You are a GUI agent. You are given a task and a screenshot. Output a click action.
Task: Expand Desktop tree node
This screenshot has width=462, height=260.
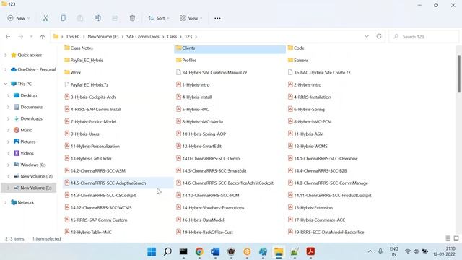click(x=8, y=95)
